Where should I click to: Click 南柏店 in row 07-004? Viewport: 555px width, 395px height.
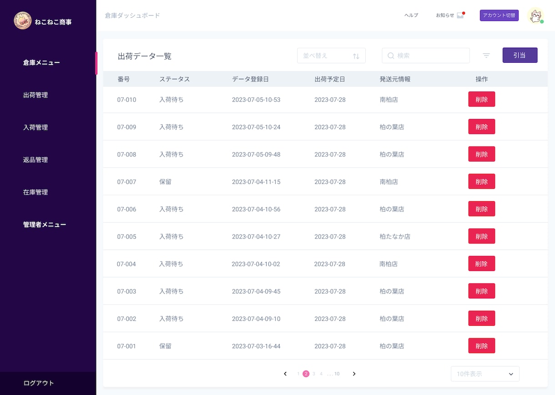click(388, 264)
